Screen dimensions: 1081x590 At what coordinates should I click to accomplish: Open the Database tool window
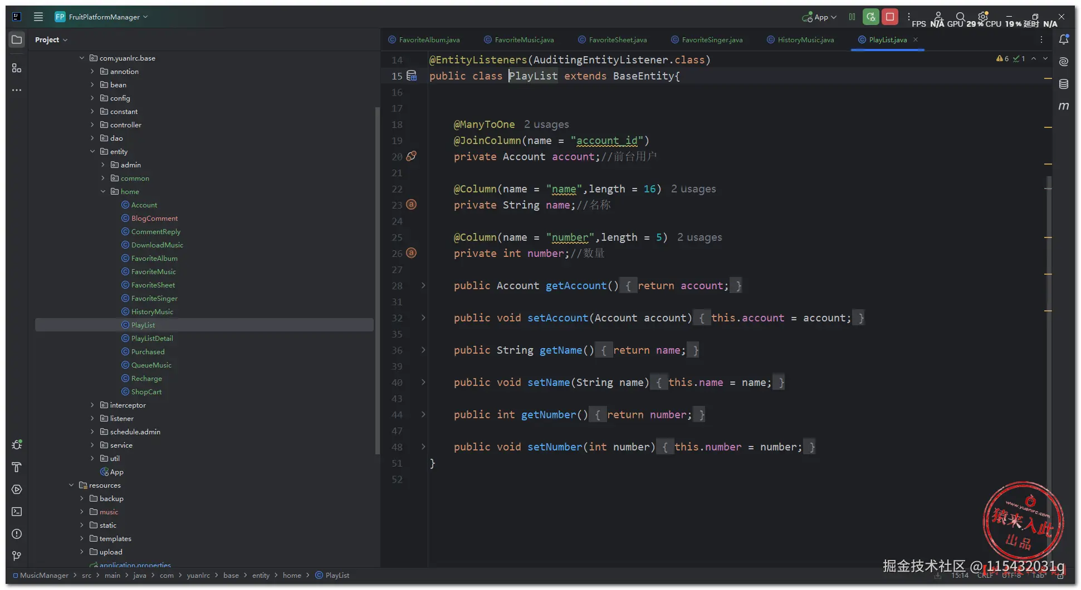point(1064,84)
